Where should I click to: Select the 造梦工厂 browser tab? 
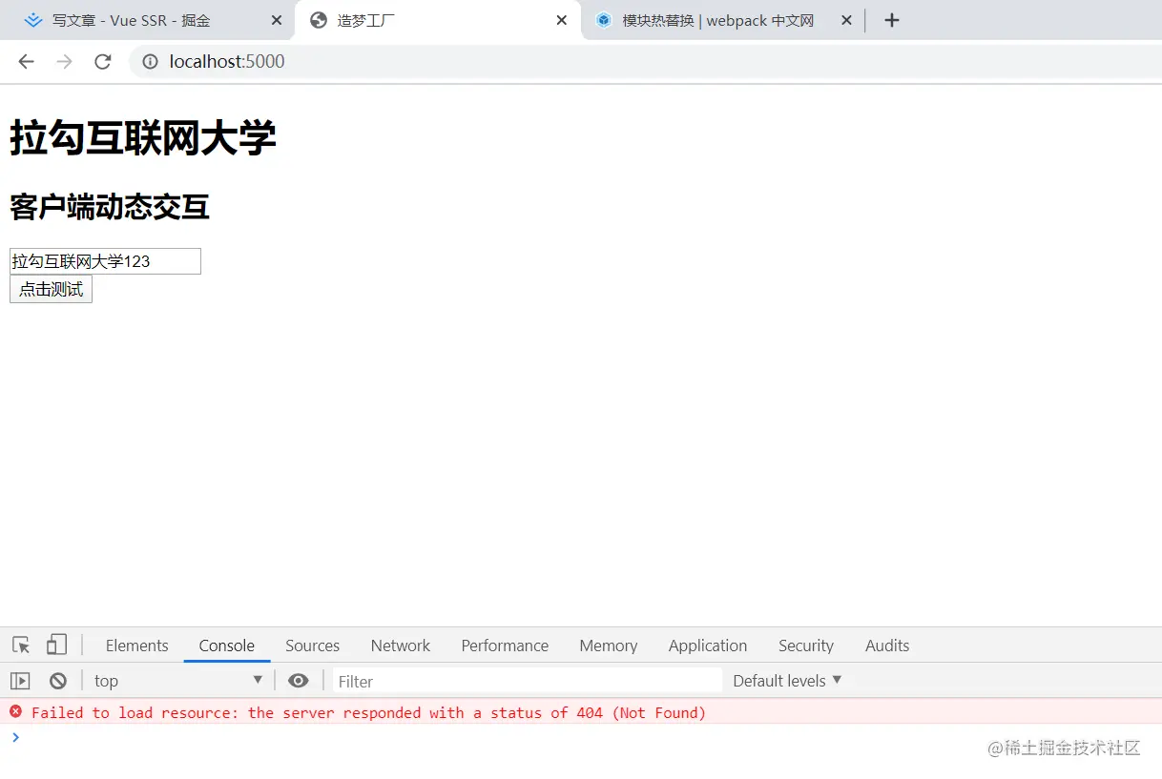pyautogui.click(x=438, y=20)
